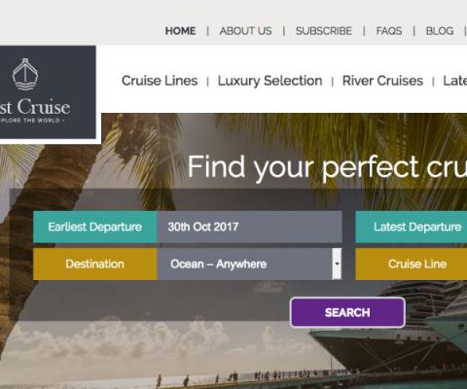Click the Cruise logo text
Screen dimensions: 467x389
coord(35,107)
